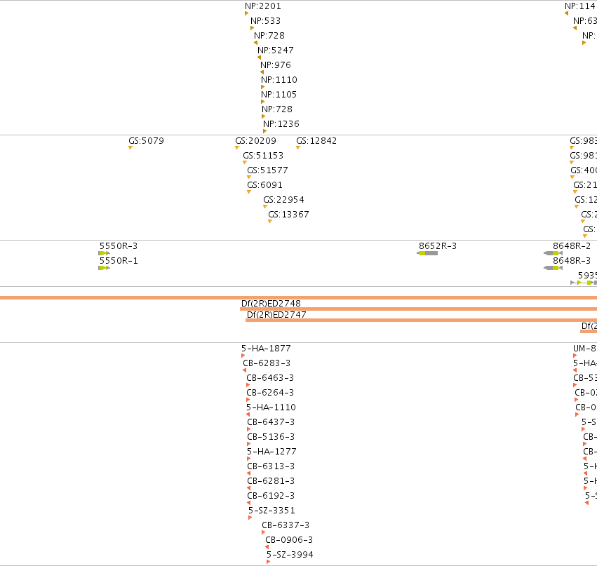The image size is (597, 566).
Task: Click the 5-SZ-3994 insertion triangle marker
Action: [x=269, y=562]
